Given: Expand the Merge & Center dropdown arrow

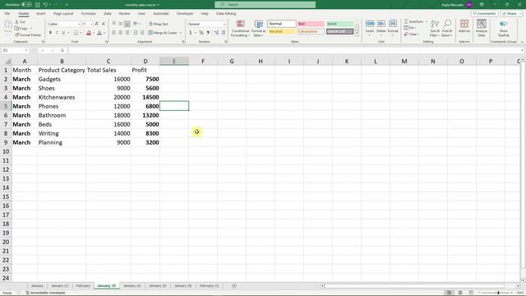Looking at the screenshot, I should coord(181,33).
